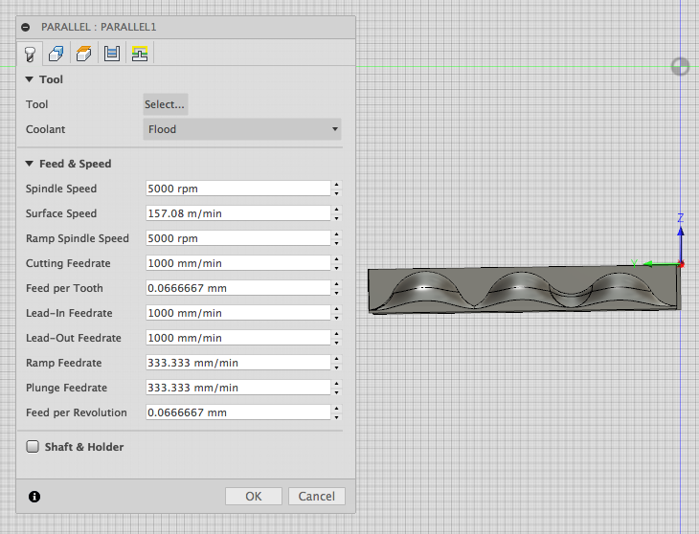Image resolution: width=699 pixels, height=534 pixels.
Task: Open the Tool tab icon
Action: pos(30,55)
